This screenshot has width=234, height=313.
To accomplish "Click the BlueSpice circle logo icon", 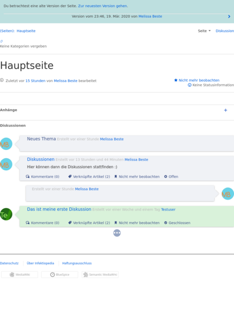I will point(52,275).
